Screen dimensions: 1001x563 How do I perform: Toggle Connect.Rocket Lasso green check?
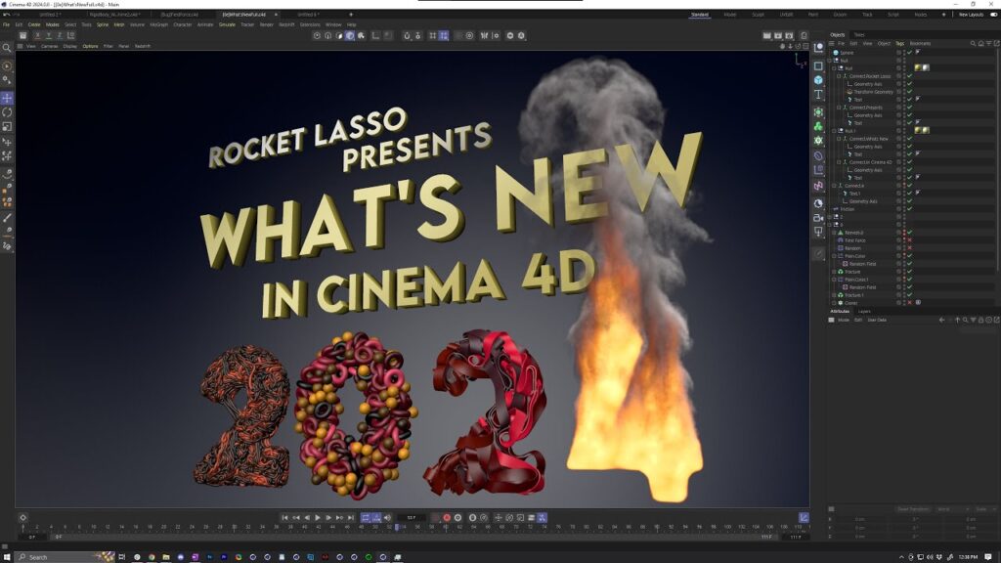pyautogui.click(x=910, y=76)
